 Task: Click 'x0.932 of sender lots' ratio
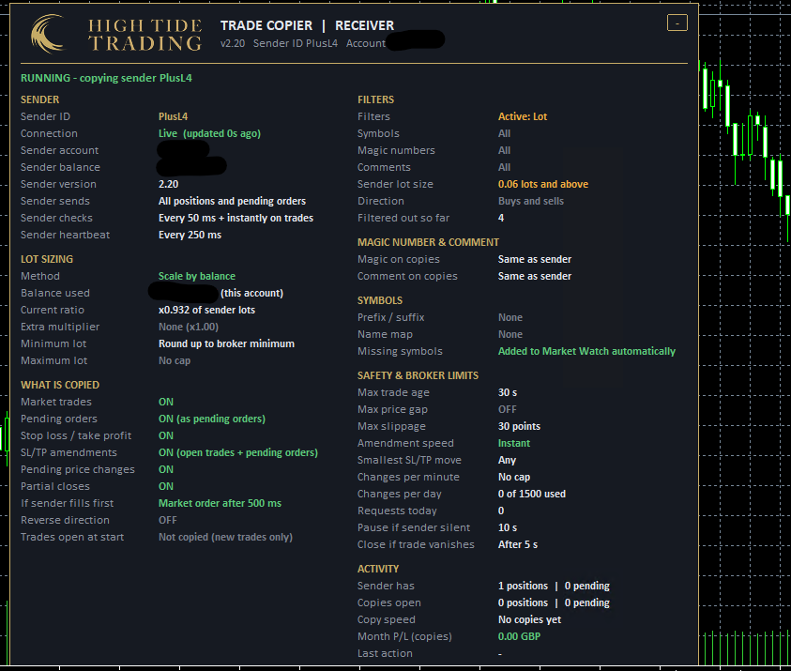tap(206, 311)
